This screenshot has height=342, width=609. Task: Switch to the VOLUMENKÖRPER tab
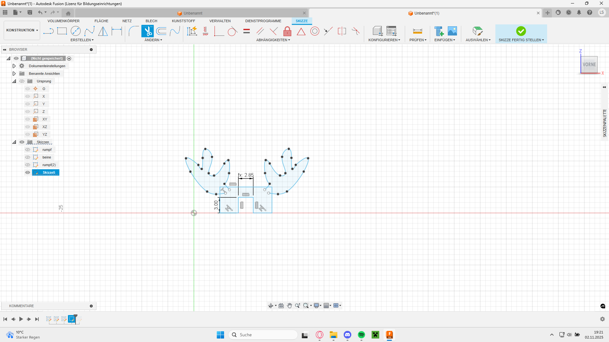[x=63, y=21]
